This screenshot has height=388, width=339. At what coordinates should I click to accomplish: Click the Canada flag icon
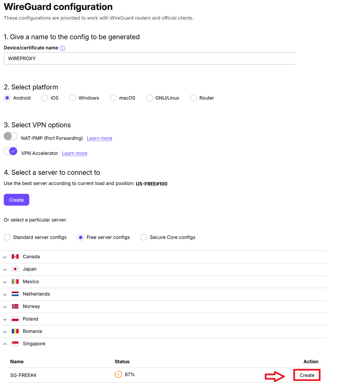pos(15,257)
